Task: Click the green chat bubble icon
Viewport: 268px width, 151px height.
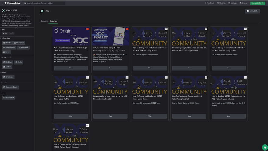Action: point(264,147)
